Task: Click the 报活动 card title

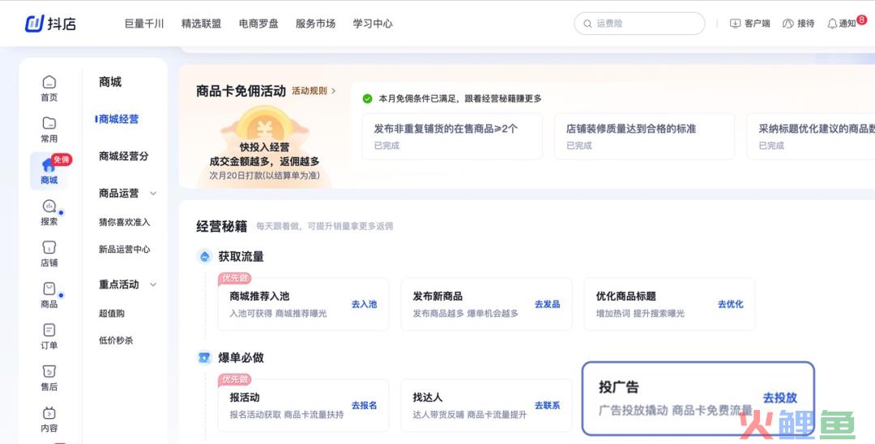Action: (245, 398)
